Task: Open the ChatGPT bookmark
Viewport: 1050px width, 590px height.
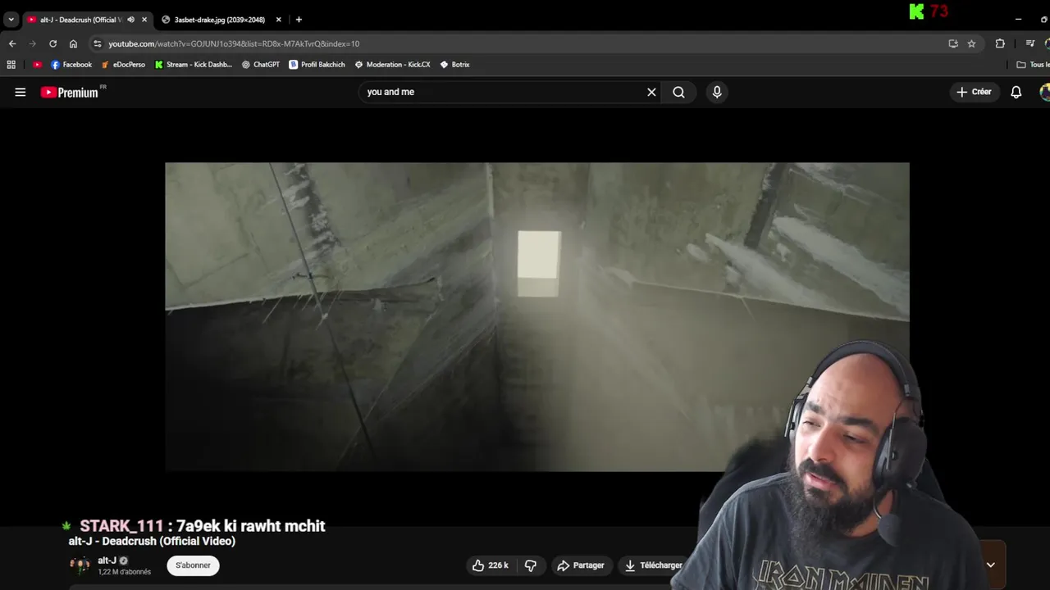Action: coord(261,65)
